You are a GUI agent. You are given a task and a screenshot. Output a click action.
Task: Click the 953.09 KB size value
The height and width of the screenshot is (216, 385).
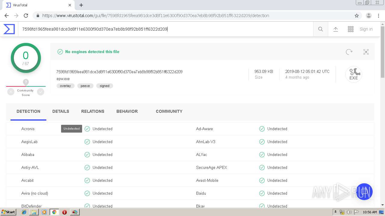point(263,71)
